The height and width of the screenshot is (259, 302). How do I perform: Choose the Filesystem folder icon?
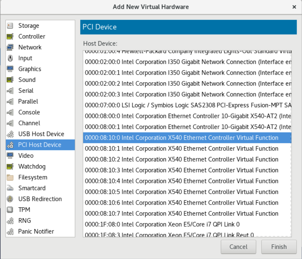tap(10, 177)
